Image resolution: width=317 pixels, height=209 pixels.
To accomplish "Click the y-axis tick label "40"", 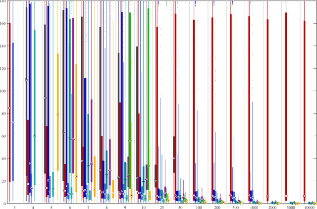I will tap(3, 158).
